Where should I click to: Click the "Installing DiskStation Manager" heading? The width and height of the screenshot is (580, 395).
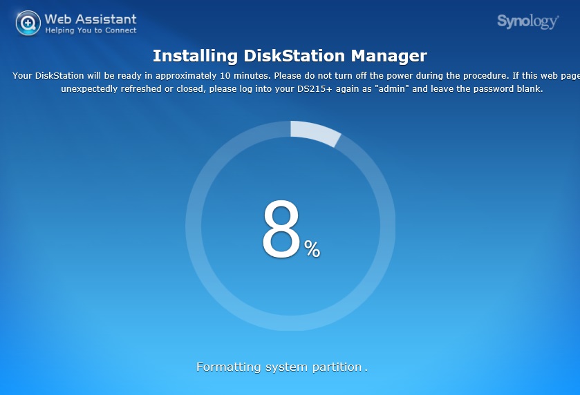coord(290,56)
